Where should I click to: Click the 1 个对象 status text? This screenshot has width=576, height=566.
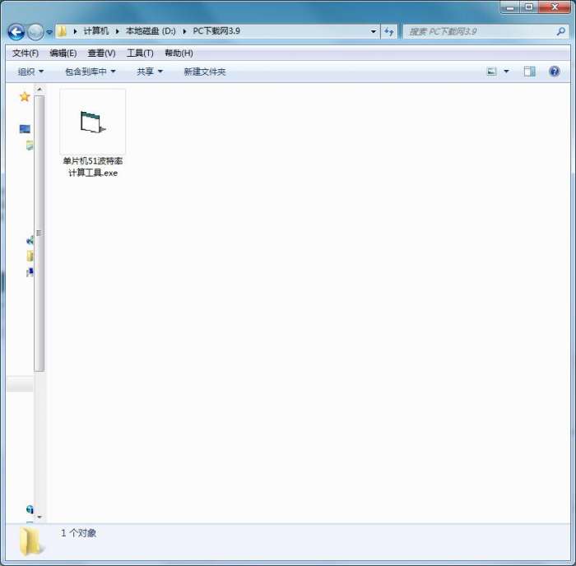79,533
